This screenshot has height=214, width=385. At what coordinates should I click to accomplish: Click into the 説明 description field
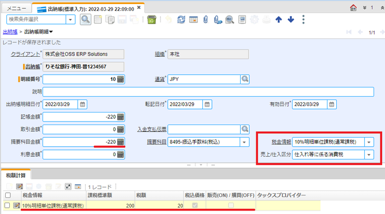(x=208, y=92)
